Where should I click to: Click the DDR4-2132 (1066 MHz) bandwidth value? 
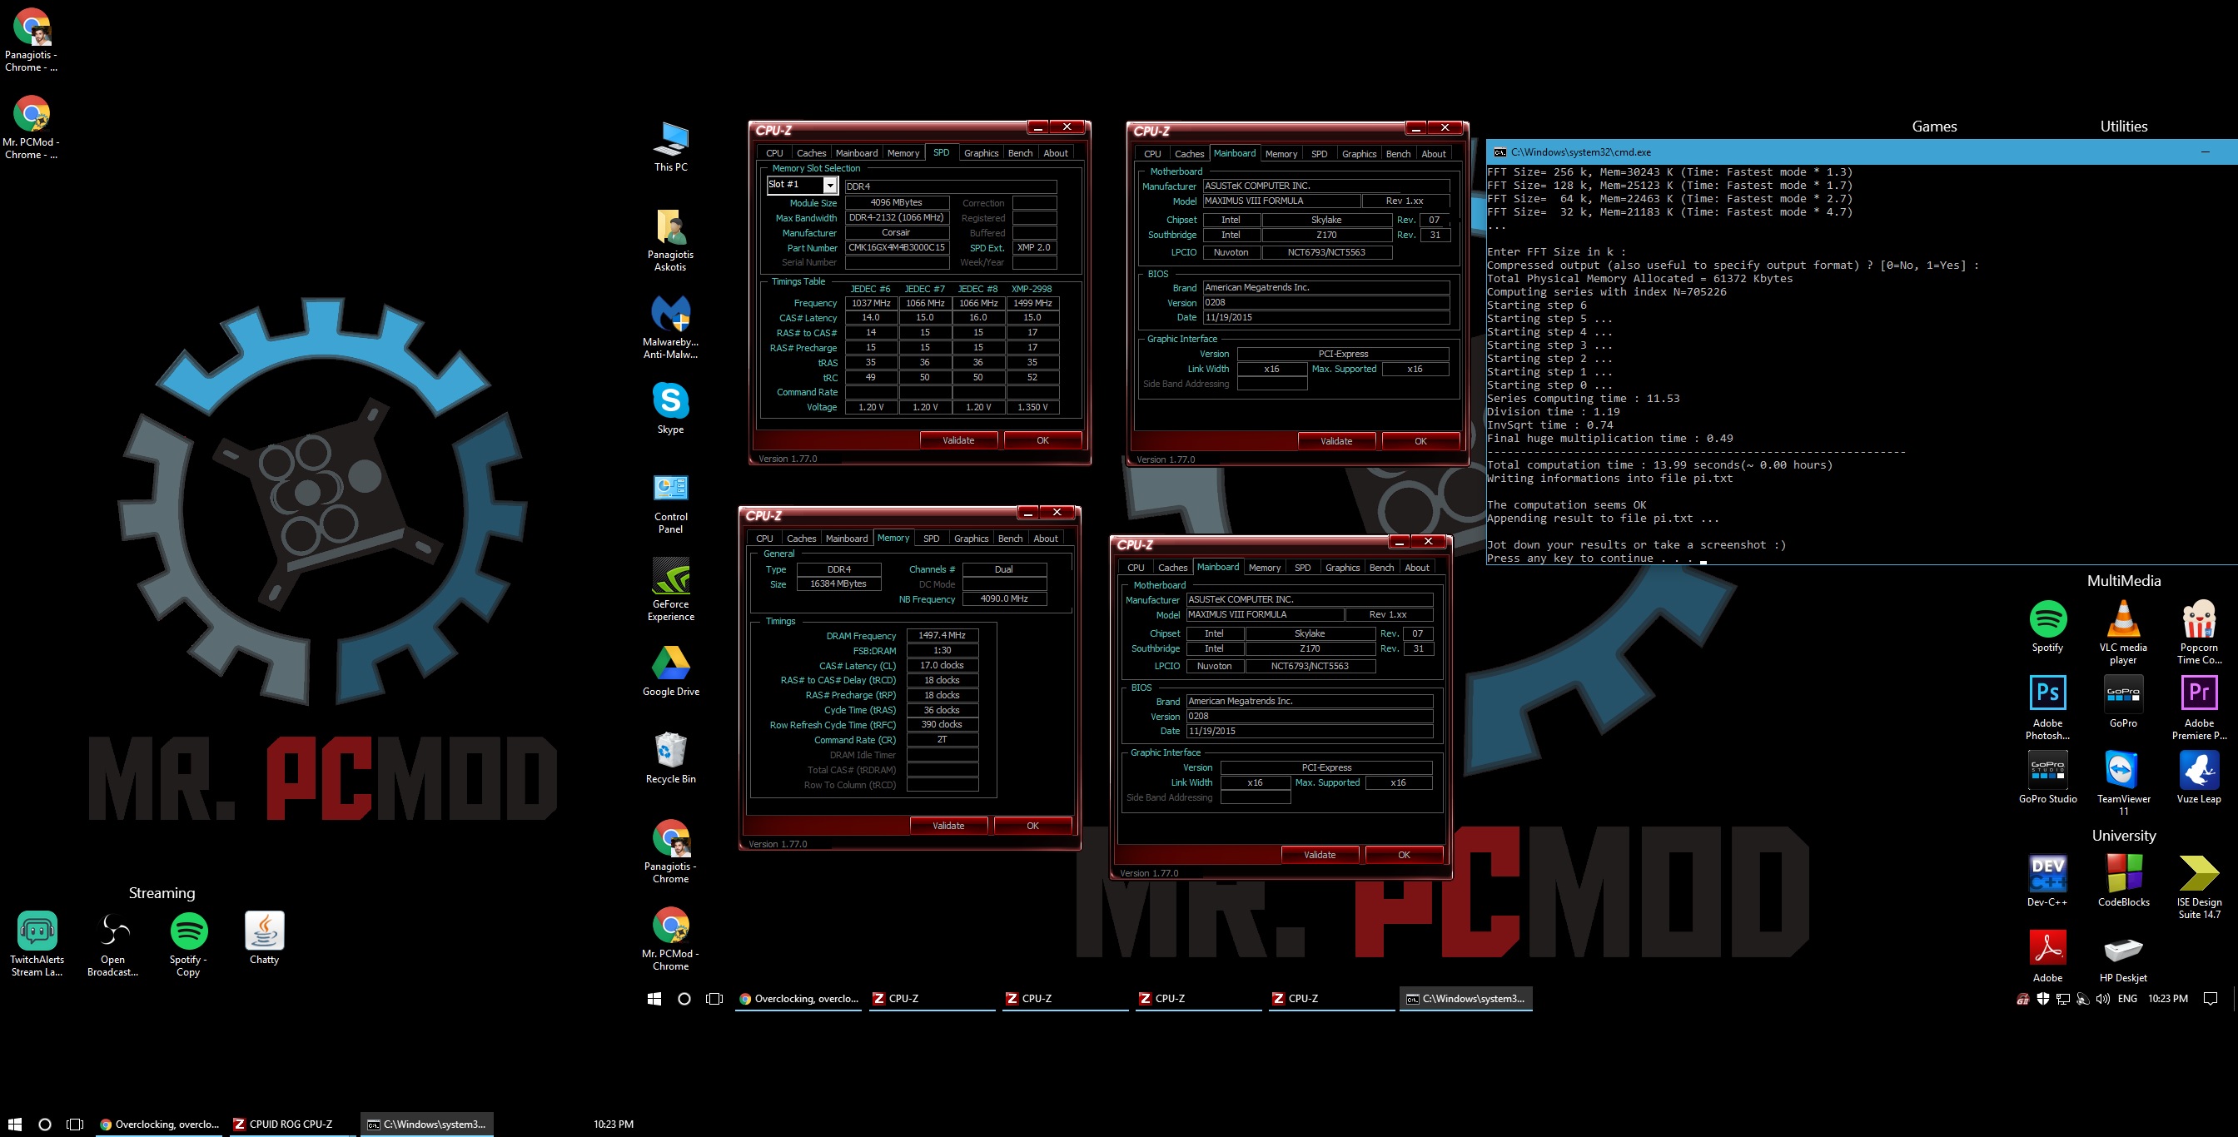click(896, 218)
